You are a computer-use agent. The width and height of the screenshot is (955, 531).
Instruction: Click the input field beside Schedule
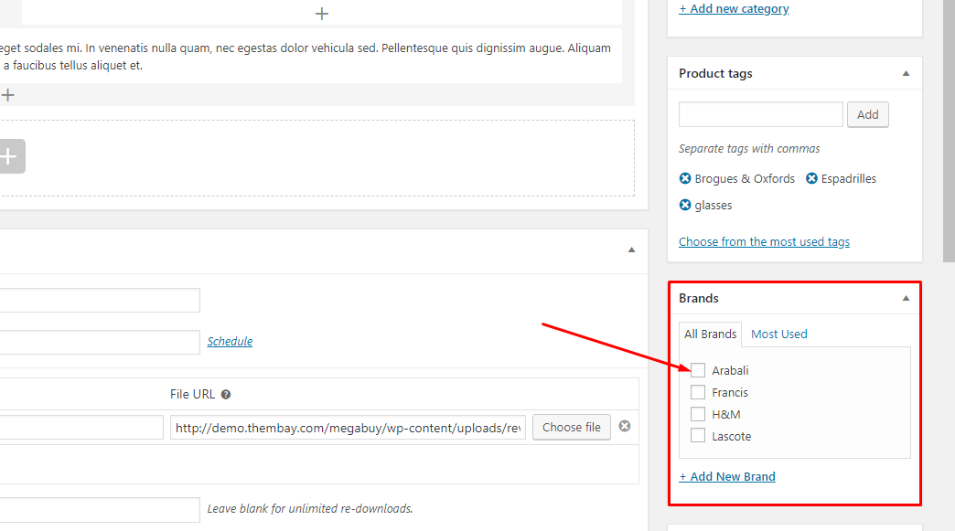pos(100,342)
